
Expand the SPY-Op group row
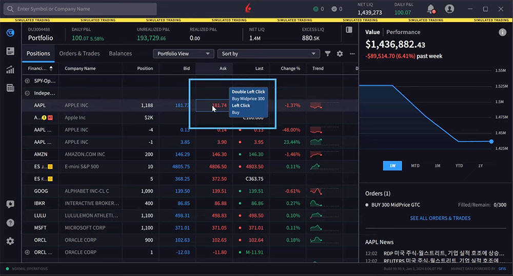[27, 81]
